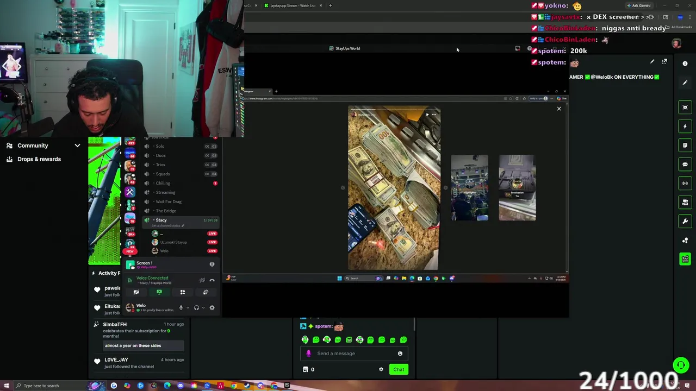The height and width of the screenshot is (391, 696).
Task: Stop streaming Screen 1 icon
Action: tap(212, 264)
